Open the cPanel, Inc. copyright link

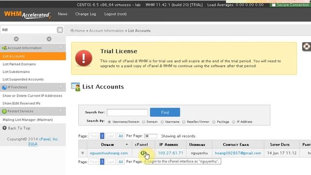(x=49, y=140)
